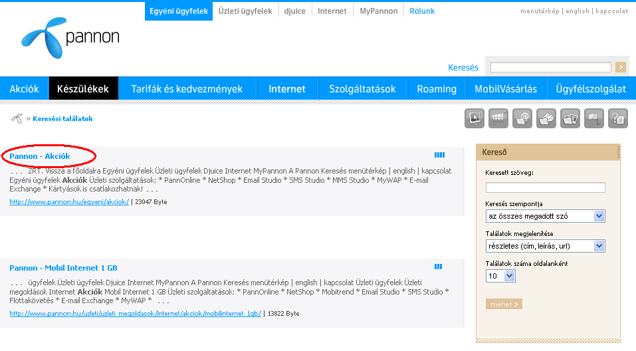Screen dimensions: 636x351
Task: Open the folder with envelopes icon
Action: tap(546, 118)
